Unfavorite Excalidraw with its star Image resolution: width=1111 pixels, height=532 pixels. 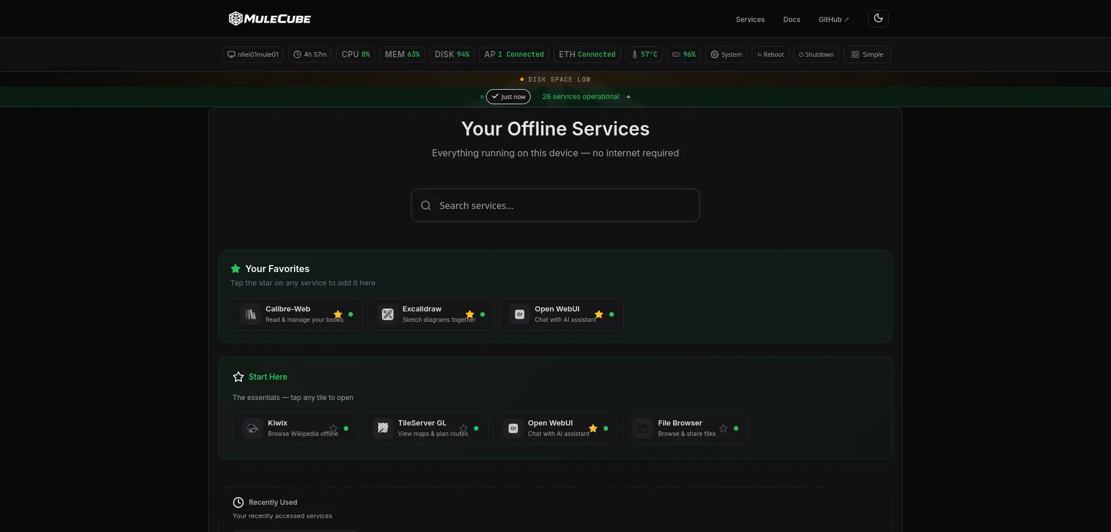point(470,314)
